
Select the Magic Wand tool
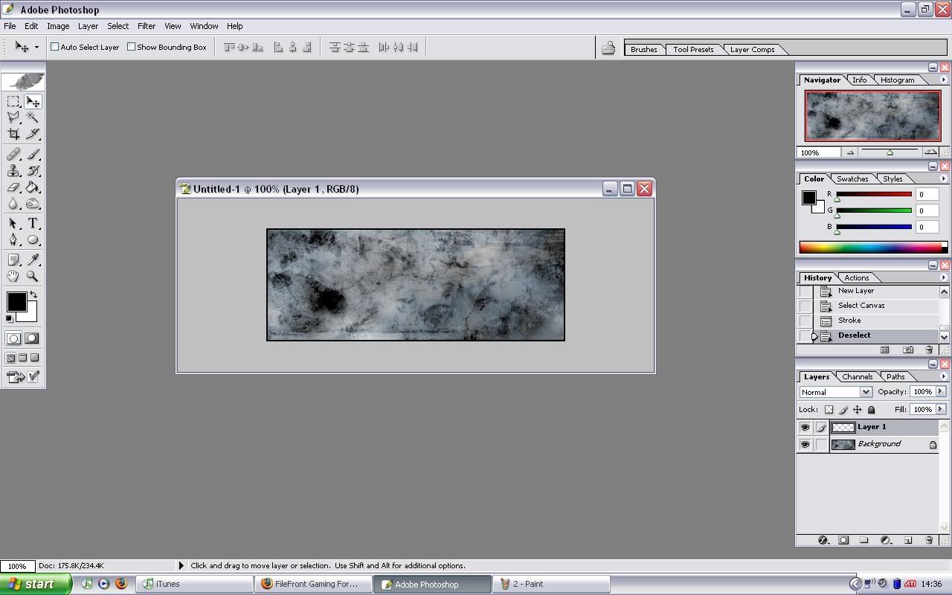33,118
